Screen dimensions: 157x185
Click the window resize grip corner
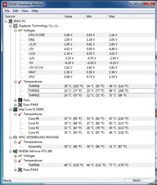154,181
